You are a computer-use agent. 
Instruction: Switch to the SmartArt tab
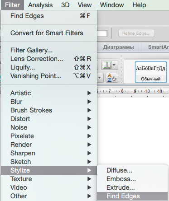pyautogui.click(x=158, y=47)
